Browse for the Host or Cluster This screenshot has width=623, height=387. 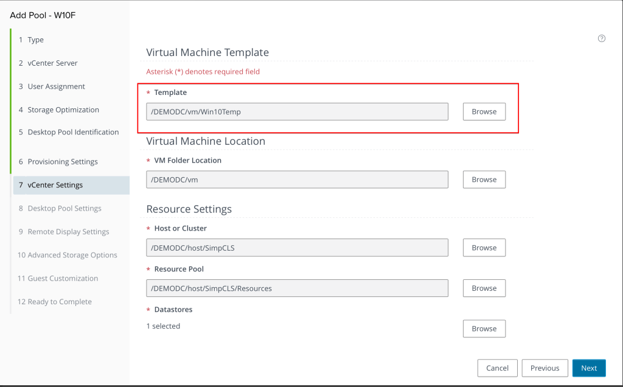[484, 248]
